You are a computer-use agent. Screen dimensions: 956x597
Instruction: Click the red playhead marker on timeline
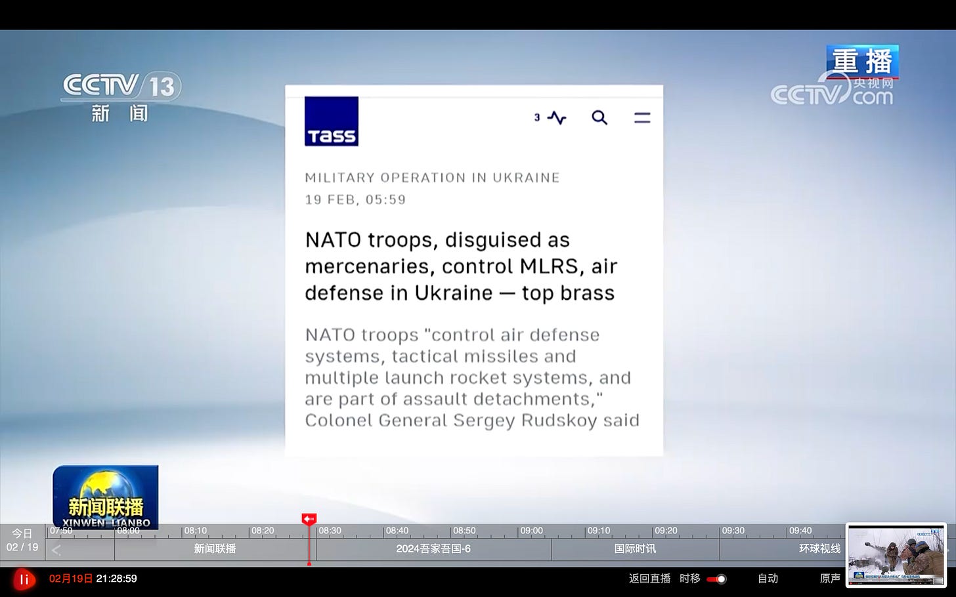(x=309, y=519)
